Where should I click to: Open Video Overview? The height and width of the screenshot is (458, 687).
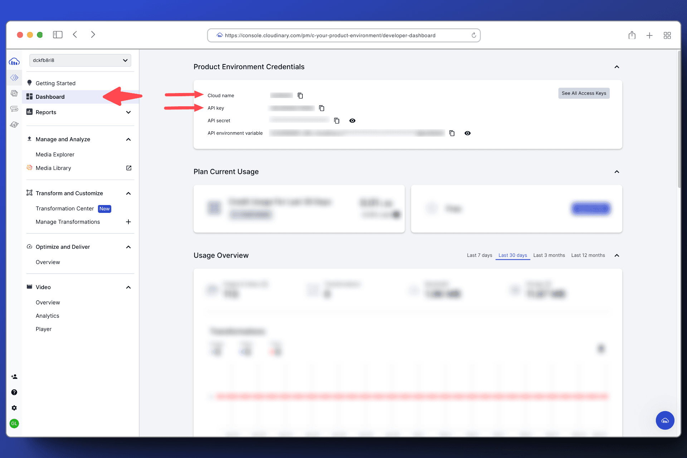coord(48,303)
